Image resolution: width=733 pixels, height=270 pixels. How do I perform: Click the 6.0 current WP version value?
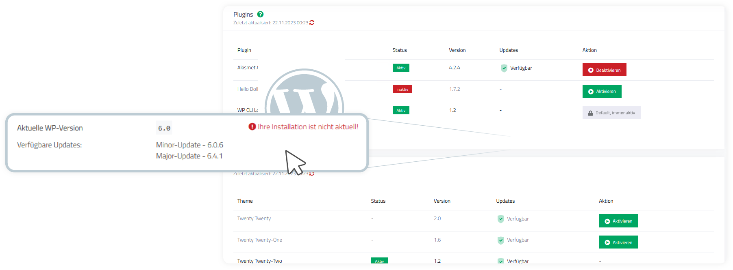point(164,128)
